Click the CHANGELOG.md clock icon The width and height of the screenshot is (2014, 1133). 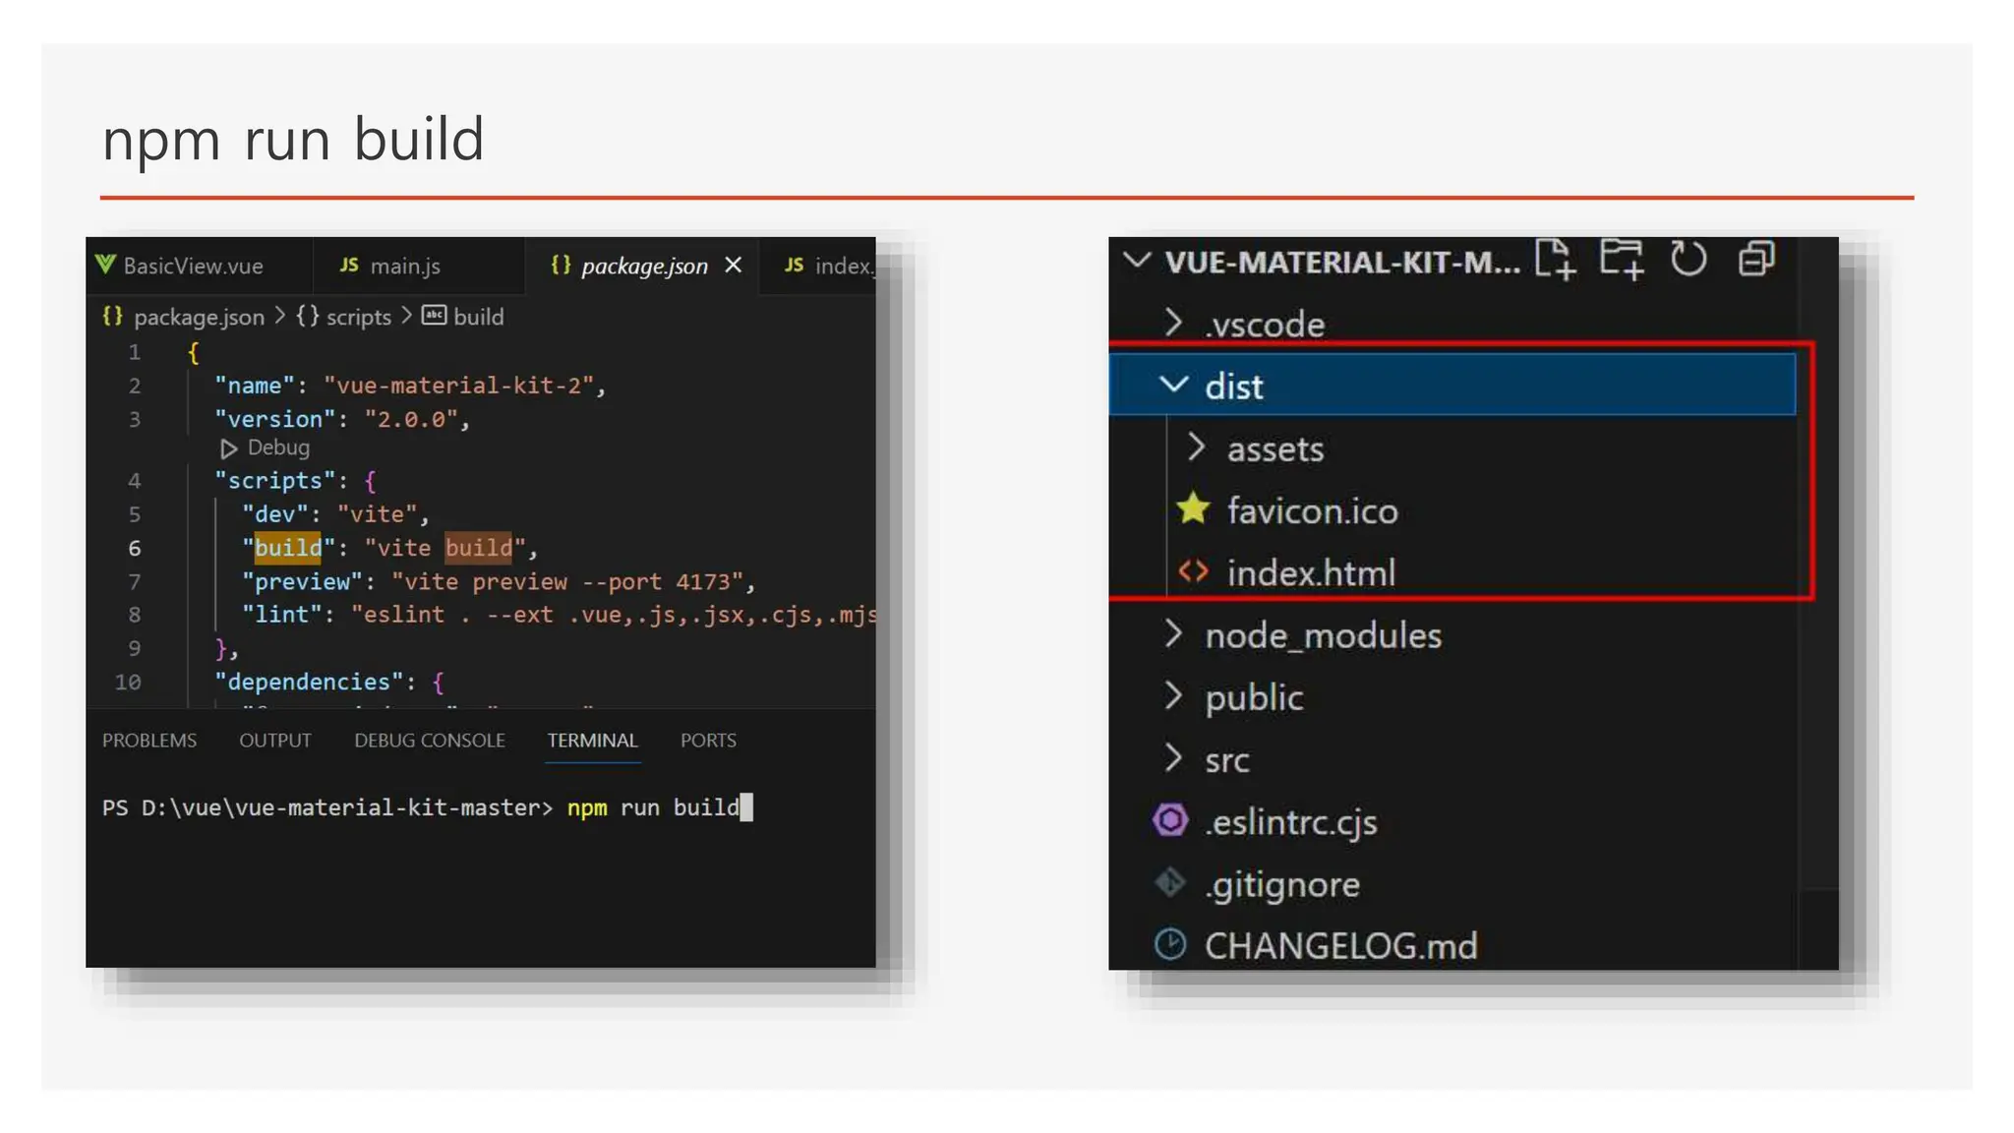[x=1170, y=944]
